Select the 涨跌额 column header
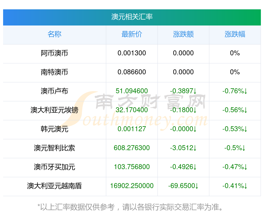The height and width of the screenshot is (217, 264). [x=183, y=34]
